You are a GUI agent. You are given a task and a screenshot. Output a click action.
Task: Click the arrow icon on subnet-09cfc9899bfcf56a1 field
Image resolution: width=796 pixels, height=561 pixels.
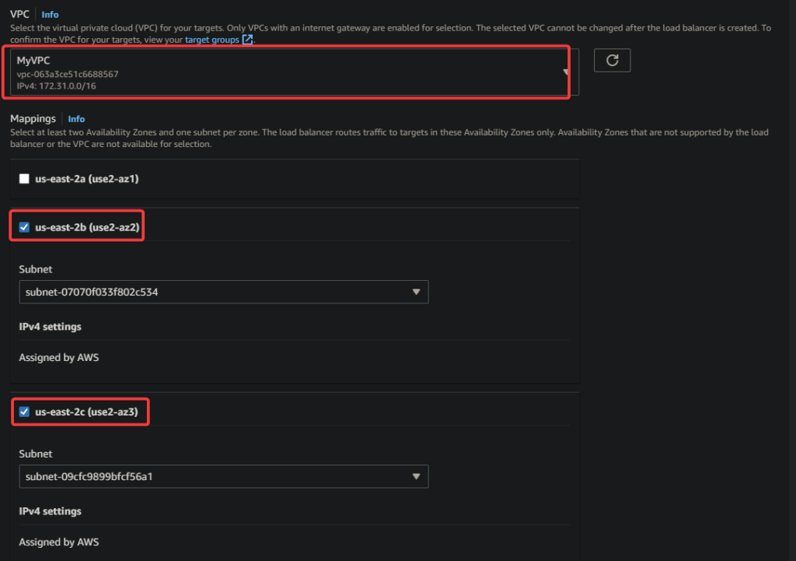pos(416,476)
